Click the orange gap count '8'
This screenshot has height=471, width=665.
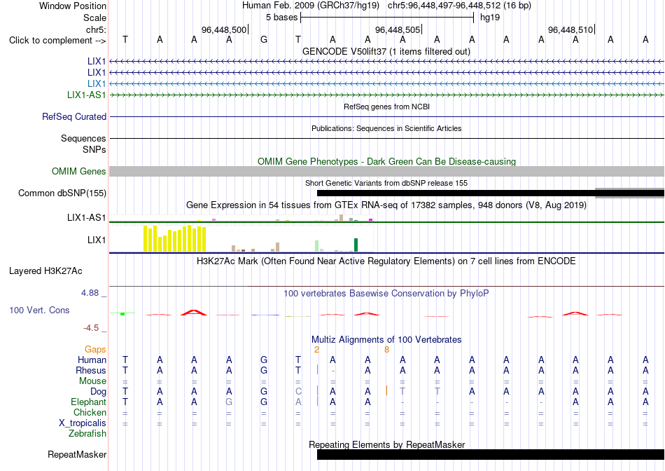(386, 350)
